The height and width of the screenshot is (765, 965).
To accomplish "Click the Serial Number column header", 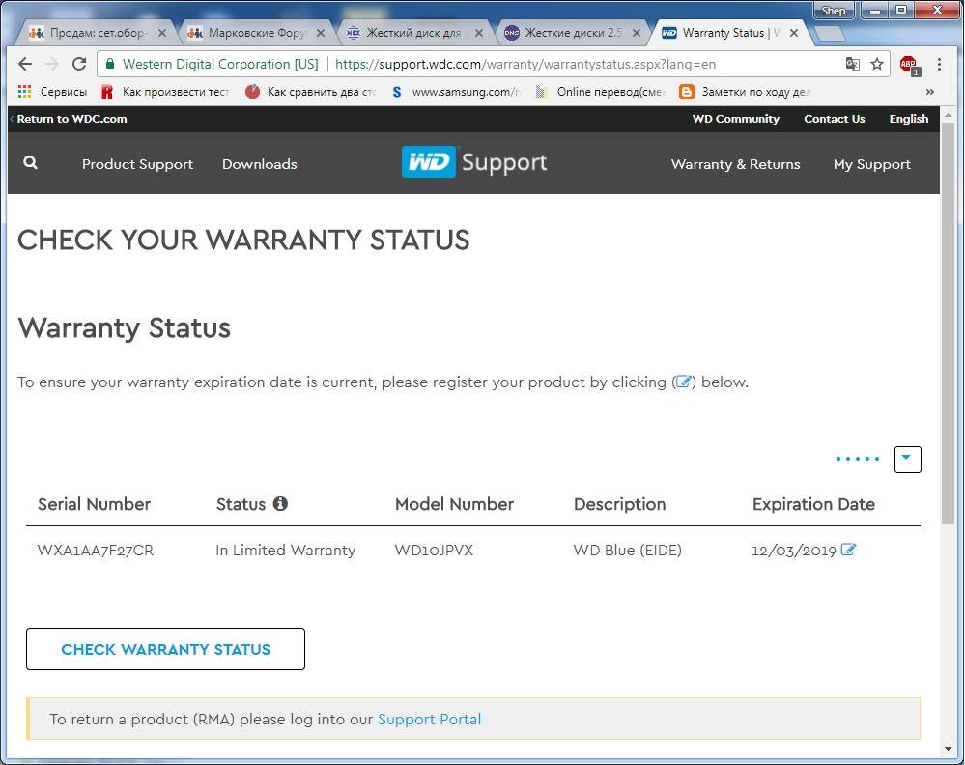I will [x=94, y=504].
